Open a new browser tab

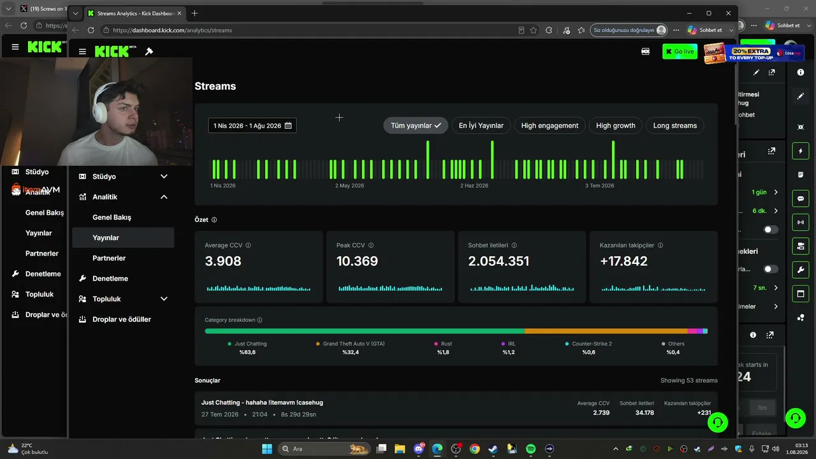click(194, 13)
